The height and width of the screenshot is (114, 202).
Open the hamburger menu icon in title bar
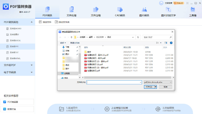pyautogui.click(x=187, y=3)
